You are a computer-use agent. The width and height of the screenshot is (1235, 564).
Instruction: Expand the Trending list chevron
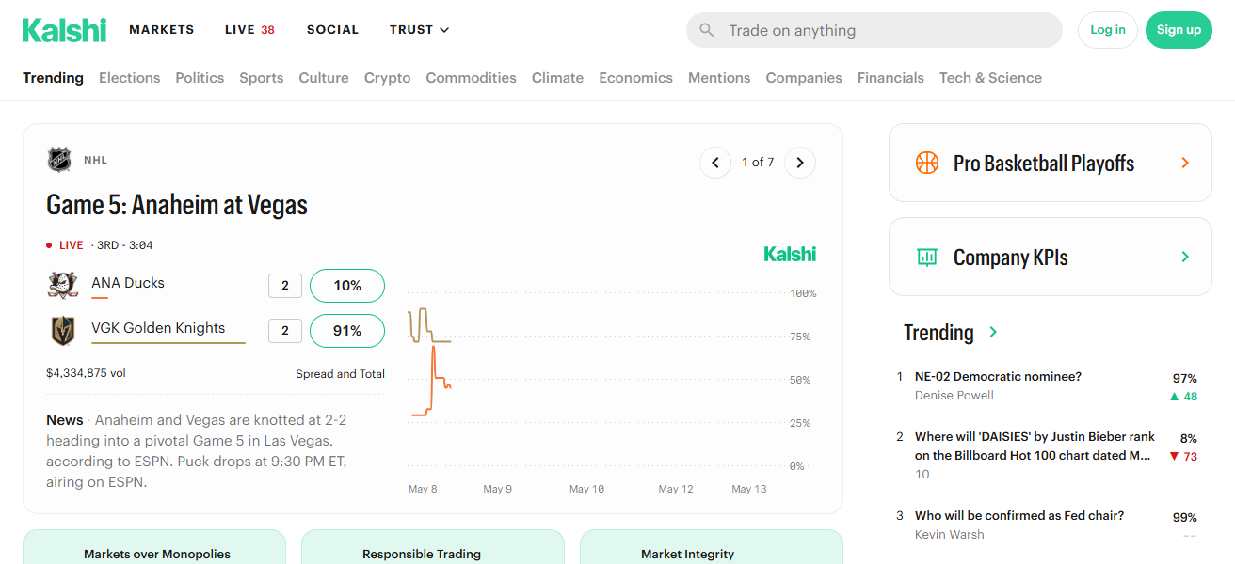[x=993, y=332]
